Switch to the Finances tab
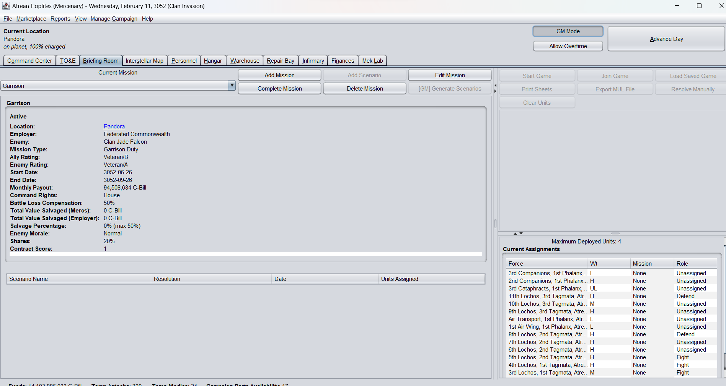 342,60
